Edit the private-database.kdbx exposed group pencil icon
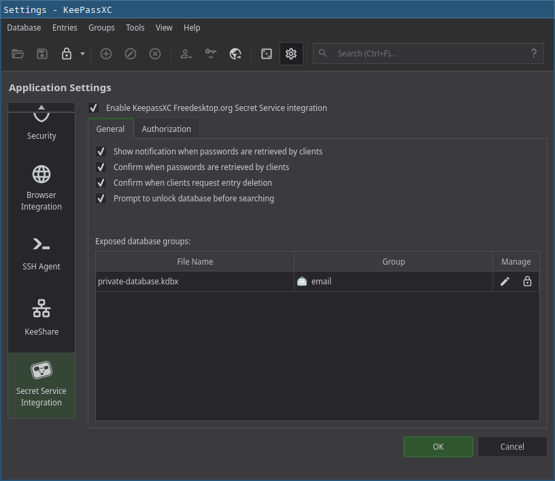 (x=505, y=282)
